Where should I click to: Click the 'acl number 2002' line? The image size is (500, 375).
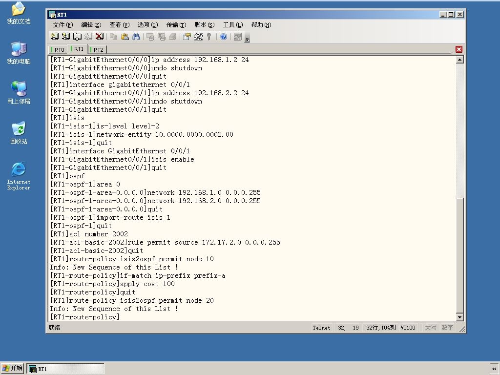[x=89, y=234]
